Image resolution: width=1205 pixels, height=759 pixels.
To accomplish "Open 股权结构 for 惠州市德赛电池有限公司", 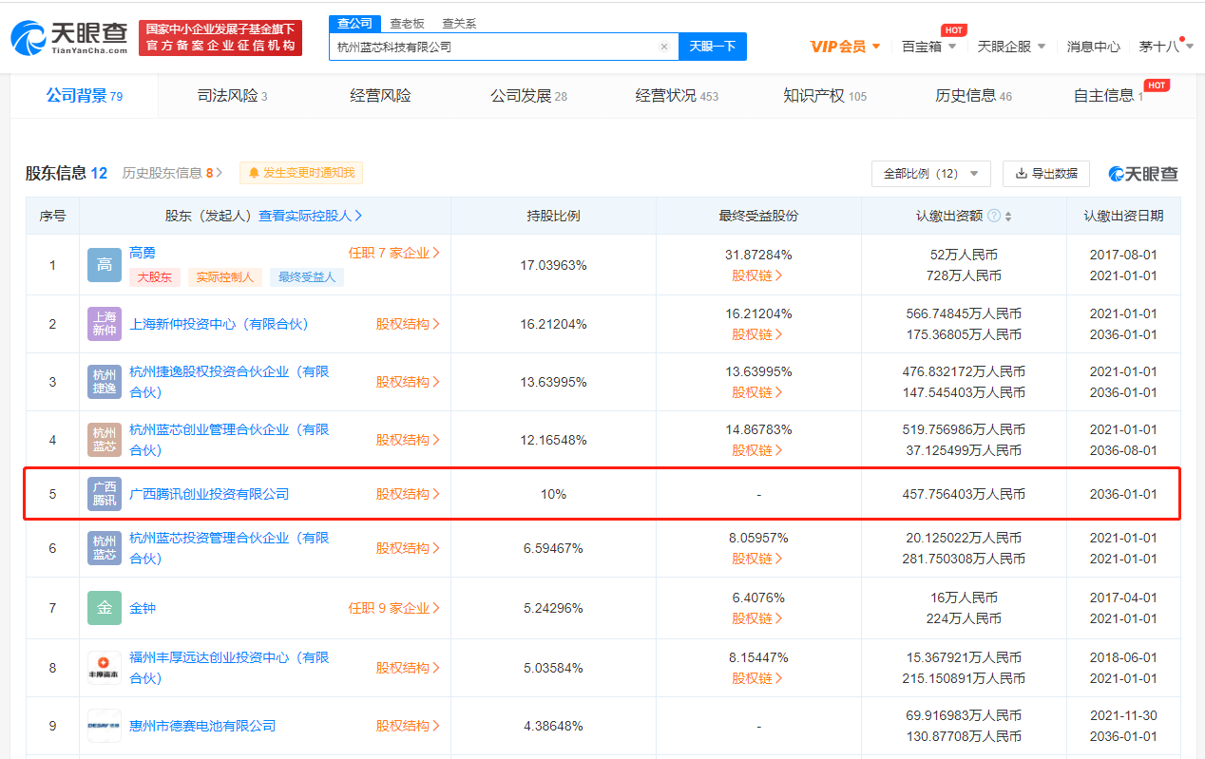I will coord(408,726).
